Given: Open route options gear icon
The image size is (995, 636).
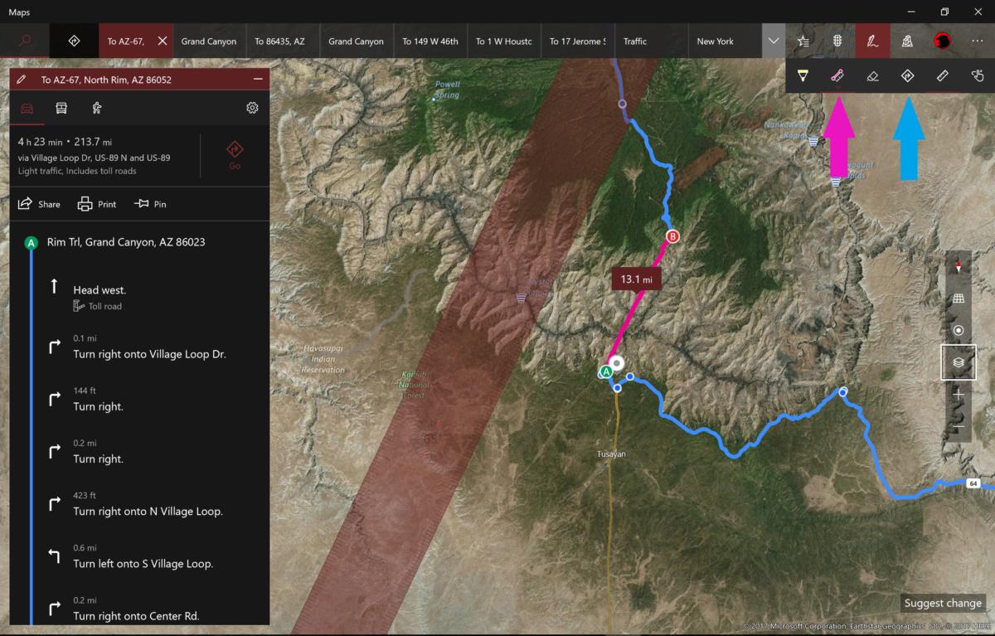Looking at the screenshot, I should point(252,108).
